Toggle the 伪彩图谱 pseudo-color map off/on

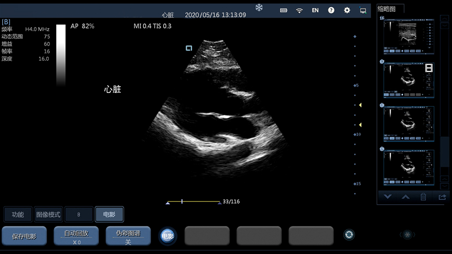pos(128,236)
